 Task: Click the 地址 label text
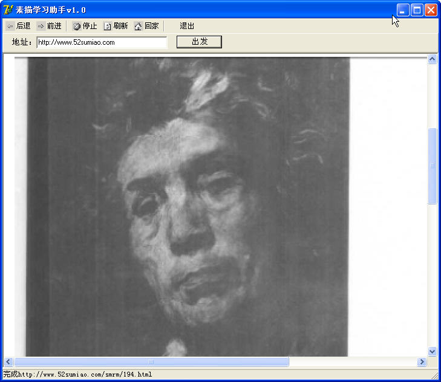(22, 42)
